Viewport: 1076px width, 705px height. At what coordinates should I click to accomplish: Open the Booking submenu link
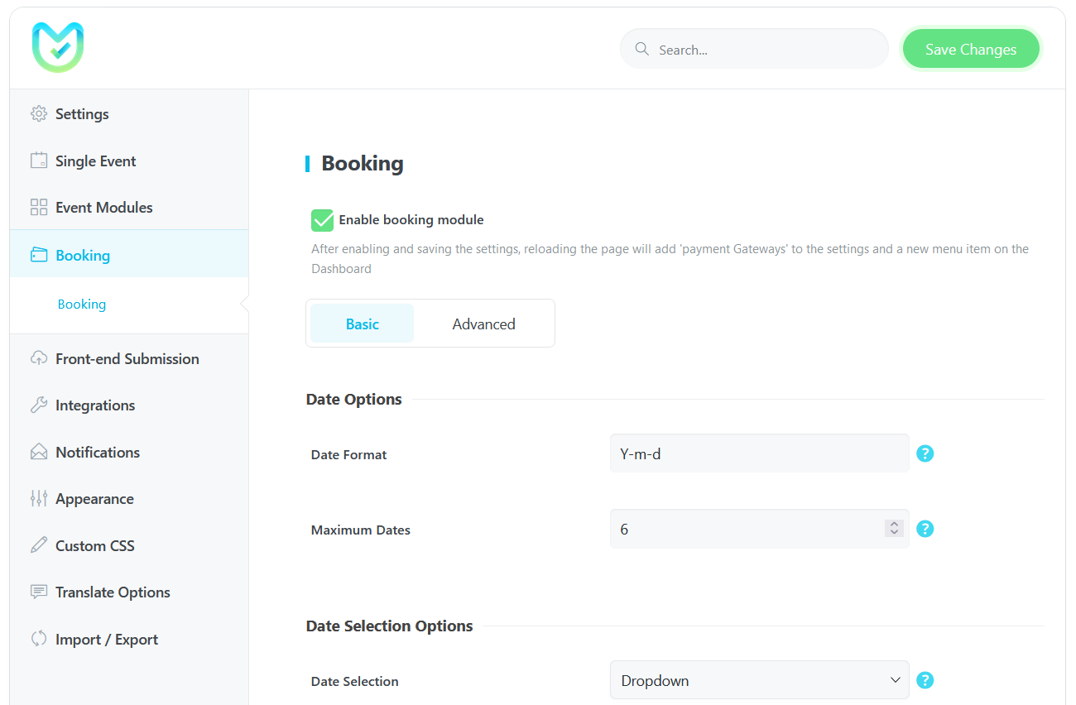82,305
